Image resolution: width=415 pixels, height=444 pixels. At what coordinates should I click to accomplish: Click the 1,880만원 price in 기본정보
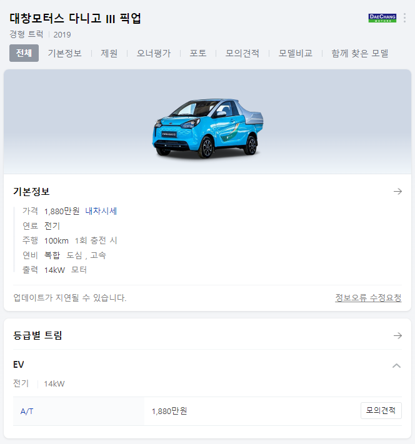tap(62, 211)
